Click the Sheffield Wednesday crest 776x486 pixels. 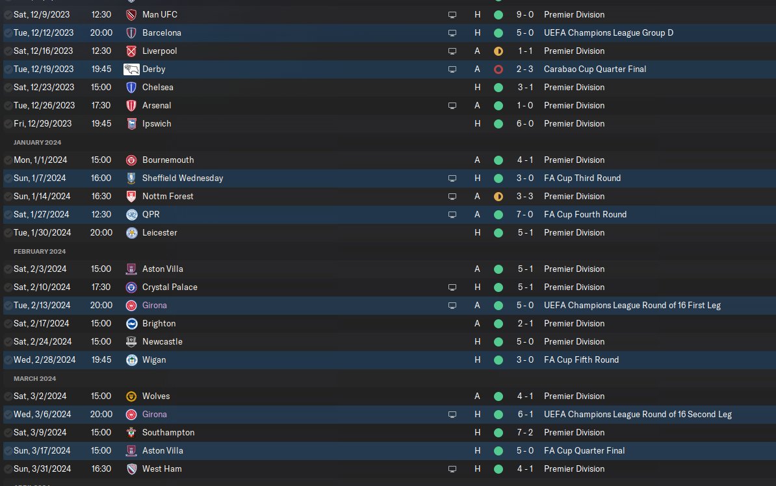131,178
